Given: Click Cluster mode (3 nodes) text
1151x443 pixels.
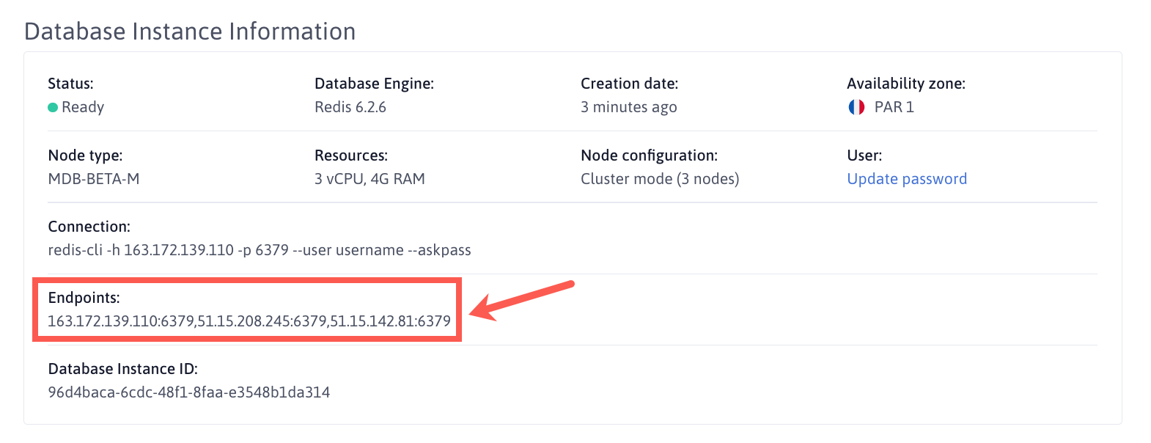Looking at the screenshot, I should coord(660,179).
